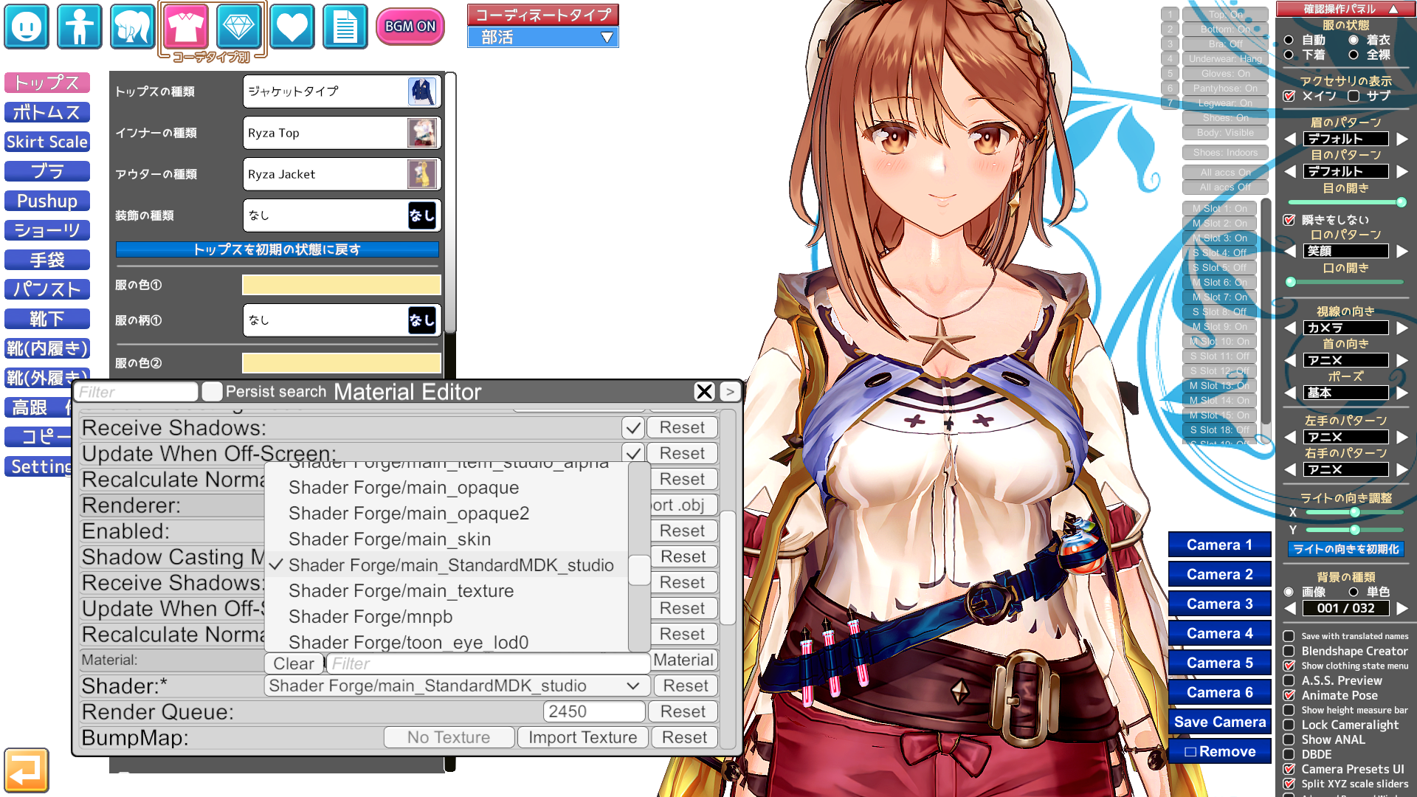The image size is (1417, 797).
Task: Open the accessories diamond category
Action: (x=239, y=27)
